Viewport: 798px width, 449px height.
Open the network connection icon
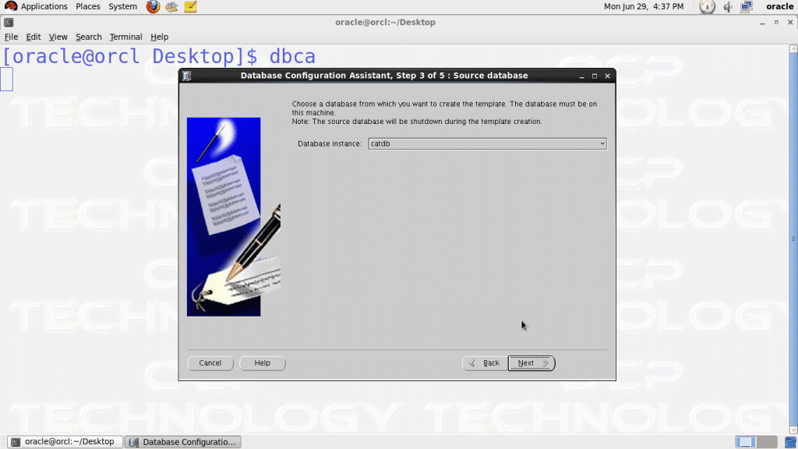747,6
